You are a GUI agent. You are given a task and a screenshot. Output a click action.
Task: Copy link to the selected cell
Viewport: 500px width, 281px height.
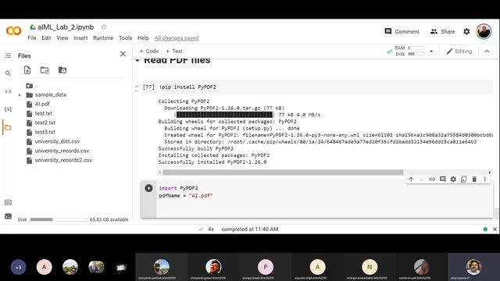tap(432, 180)
